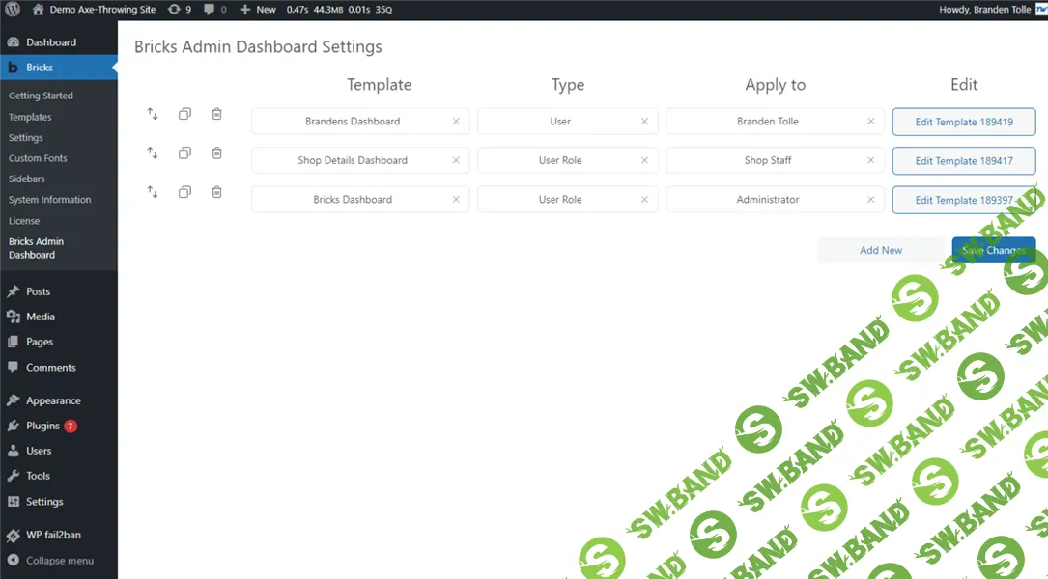Clear the type in Shop Staff row
The width and height of the screenshot is (1048, 579).
click(644, 160)
